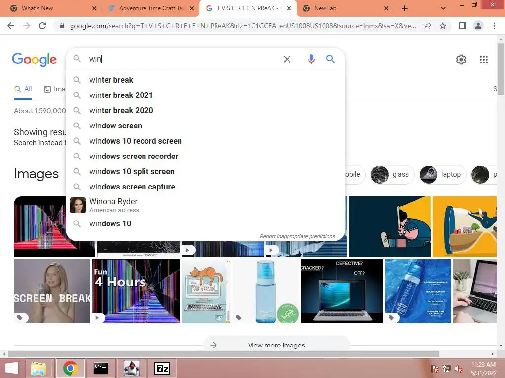The height and width of the screenshot is (378, 505).
Task: Select the Images results tab
Action: pos(55,89)
